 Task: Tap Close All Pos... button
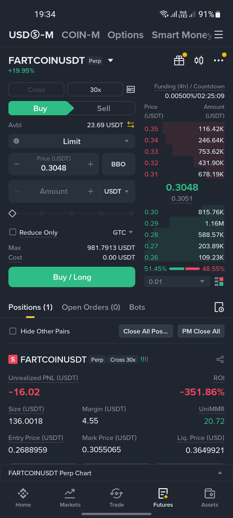146,331
